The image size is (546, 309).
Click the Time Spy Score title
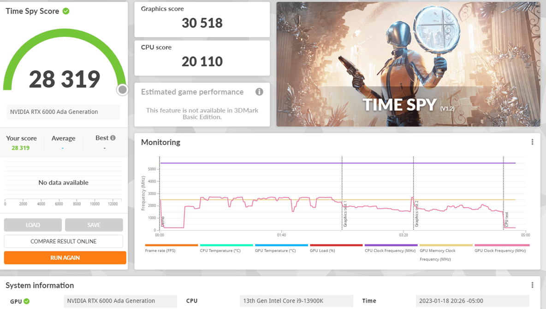(32, 11)
